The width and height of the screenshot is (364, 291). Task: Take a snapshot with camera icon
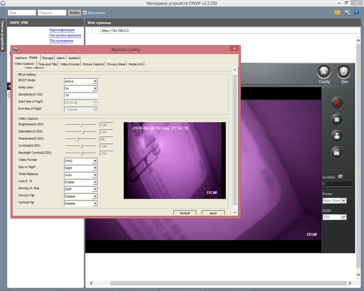(x=337, y=136)
